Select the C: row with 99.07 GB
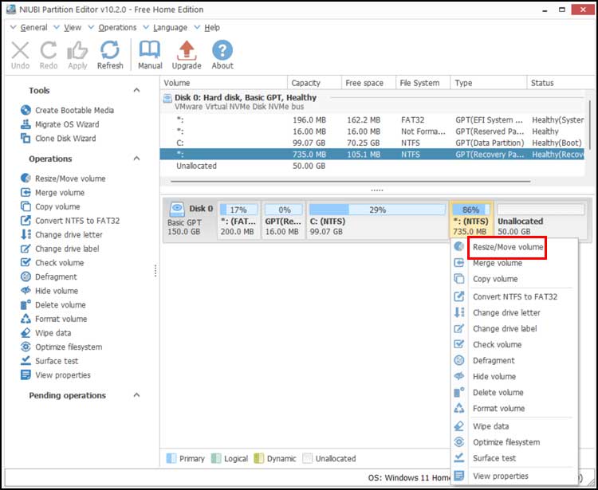 [x=372, y=143]
